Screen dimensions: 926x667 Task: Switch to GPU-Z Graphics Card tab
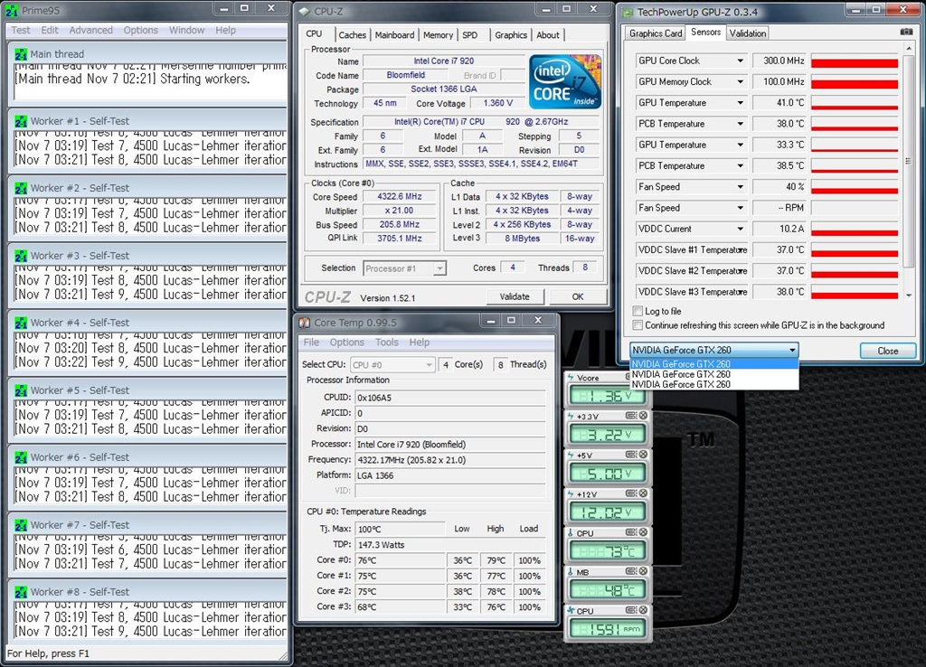[656, 33]
